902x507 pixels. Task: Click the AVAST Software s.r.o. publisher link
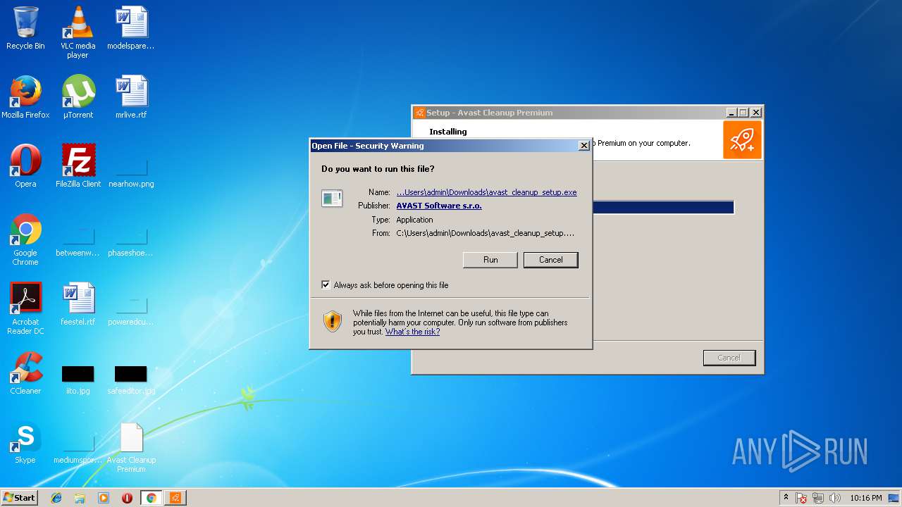coord(439,206)
